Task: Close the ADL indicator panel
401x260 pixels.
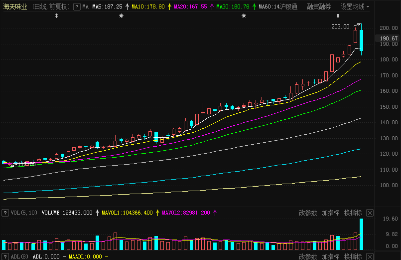Action: pyautogui.click(x=370, y=257)
